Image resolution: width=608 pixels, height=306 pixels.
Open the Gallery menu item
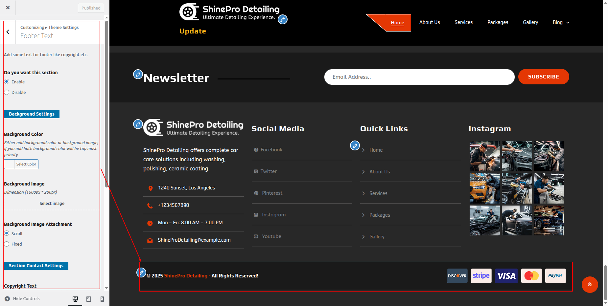[x=530, y=22]
